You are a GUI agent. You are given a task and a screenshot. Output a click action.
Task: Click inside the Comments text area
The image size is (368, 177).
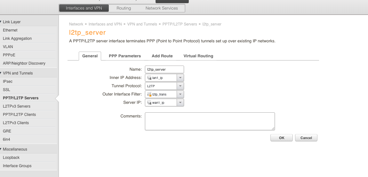click(x=210, y=121)
